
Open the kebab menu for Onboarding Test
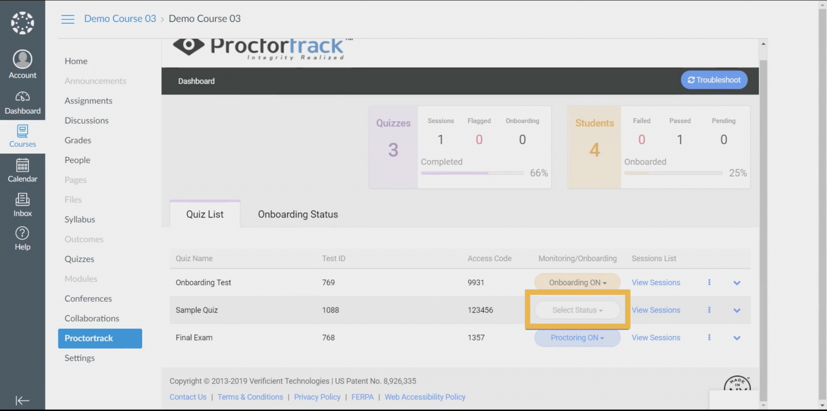click(709, 282)
